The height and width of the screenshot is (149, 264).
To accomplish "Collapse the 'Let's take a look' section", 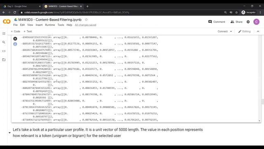I will (9, 132).
